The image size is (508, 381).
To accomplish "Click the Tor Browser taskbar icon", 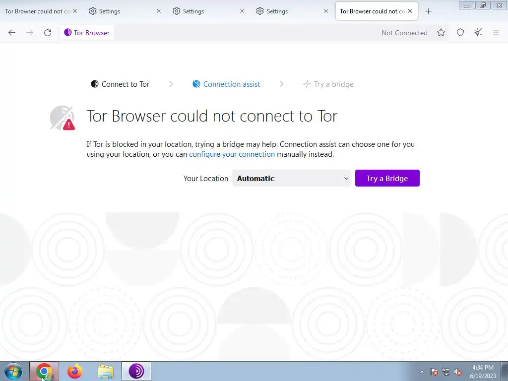I will [x=136, y=371].
